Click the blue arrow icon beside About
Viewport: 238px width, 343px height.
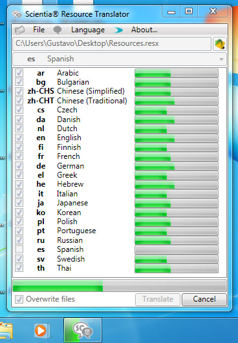tap(118, 30)
